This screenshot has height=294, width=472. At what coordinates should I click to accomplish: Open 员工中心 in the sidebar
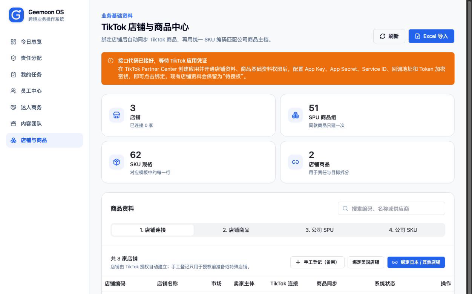[44, 91]
